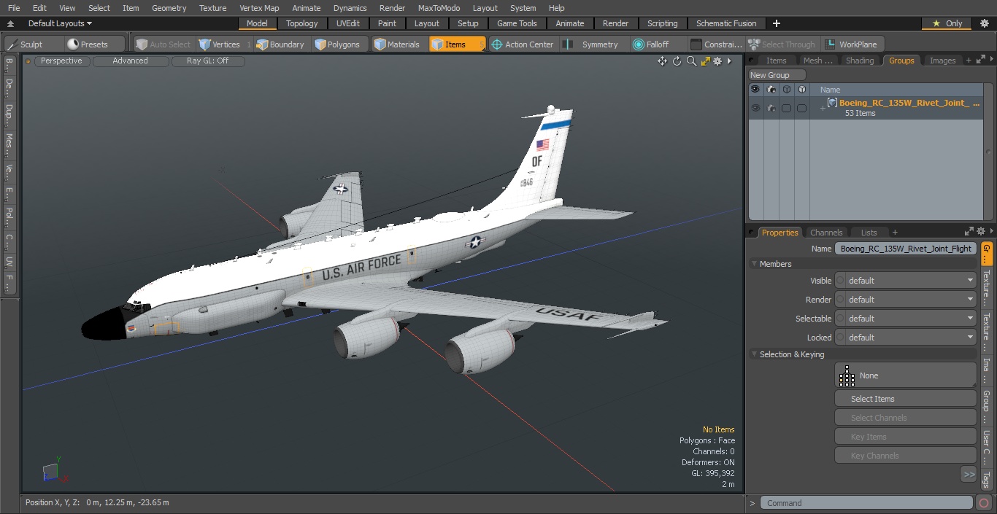997x514 pixels.
Task: Open the Selectable dropdown
Action: click(x=905, y=319)
